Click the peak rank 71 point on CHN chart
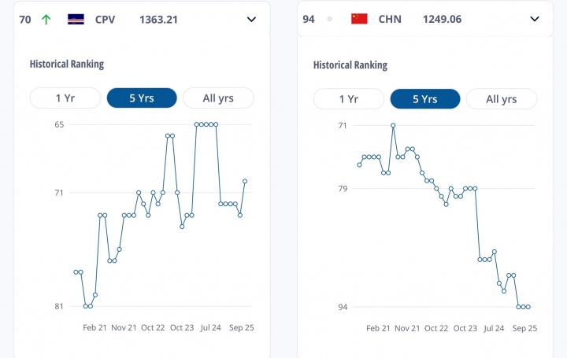The height and width of the screenshot is (358, 567). point(393,125)
